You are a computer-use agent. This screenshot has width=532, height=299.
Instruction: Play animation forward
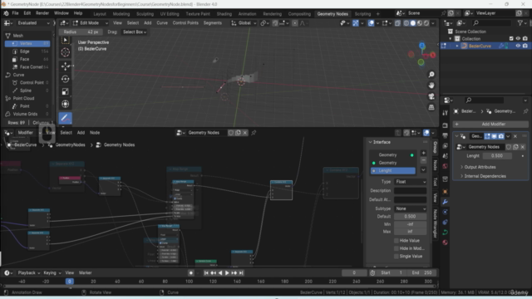[227, 273]
